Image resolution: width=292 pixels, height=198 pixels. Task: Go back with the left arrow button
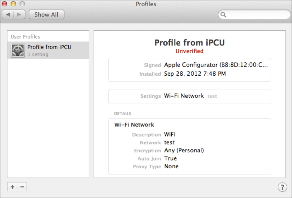point(8,14)
